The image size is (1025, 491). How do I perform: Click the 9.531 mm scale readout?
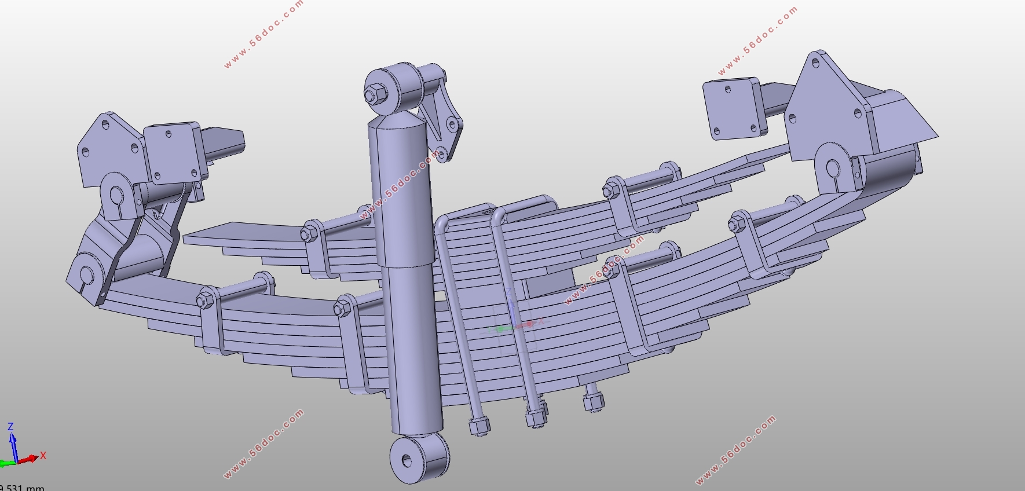(x=22, y=488)
